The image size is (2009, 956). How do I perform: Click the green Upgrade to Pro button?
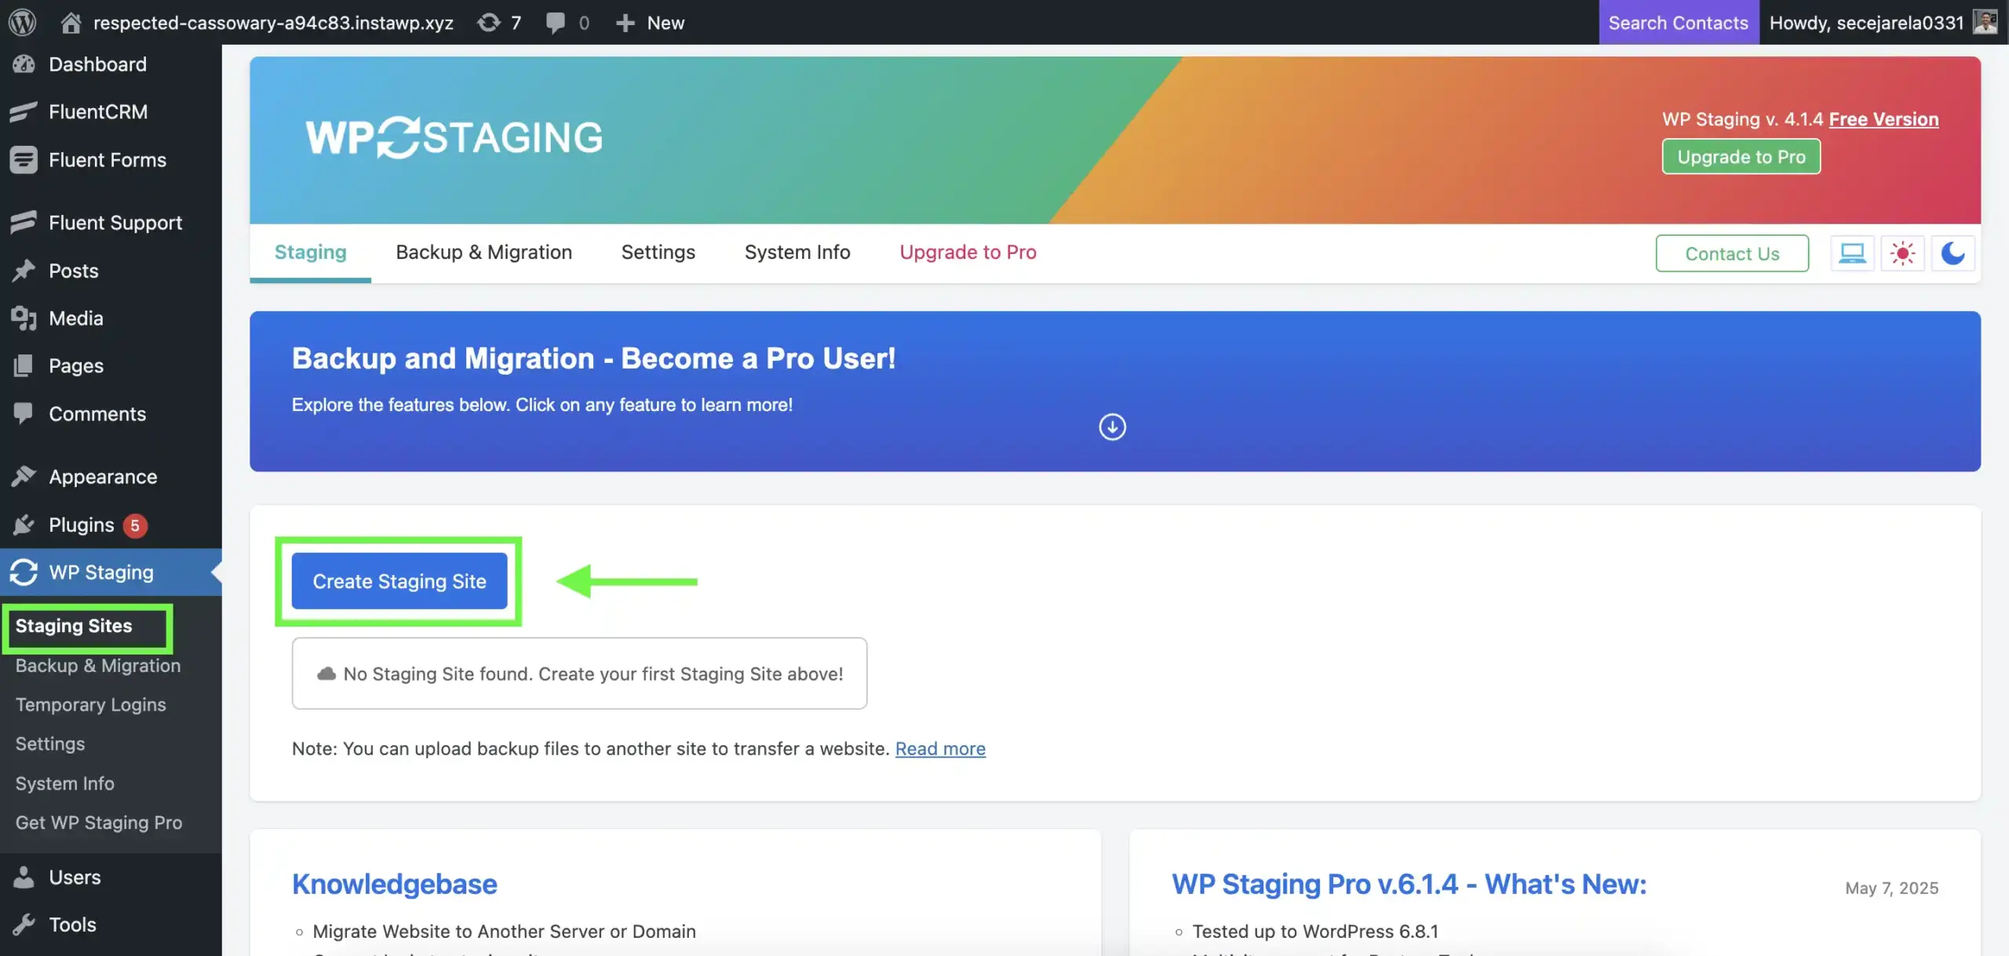[x=1741, y=157]
